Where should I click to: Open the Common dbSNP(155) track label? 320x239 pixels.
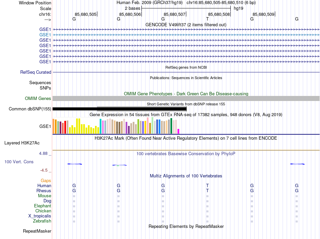tap(30, 109)
